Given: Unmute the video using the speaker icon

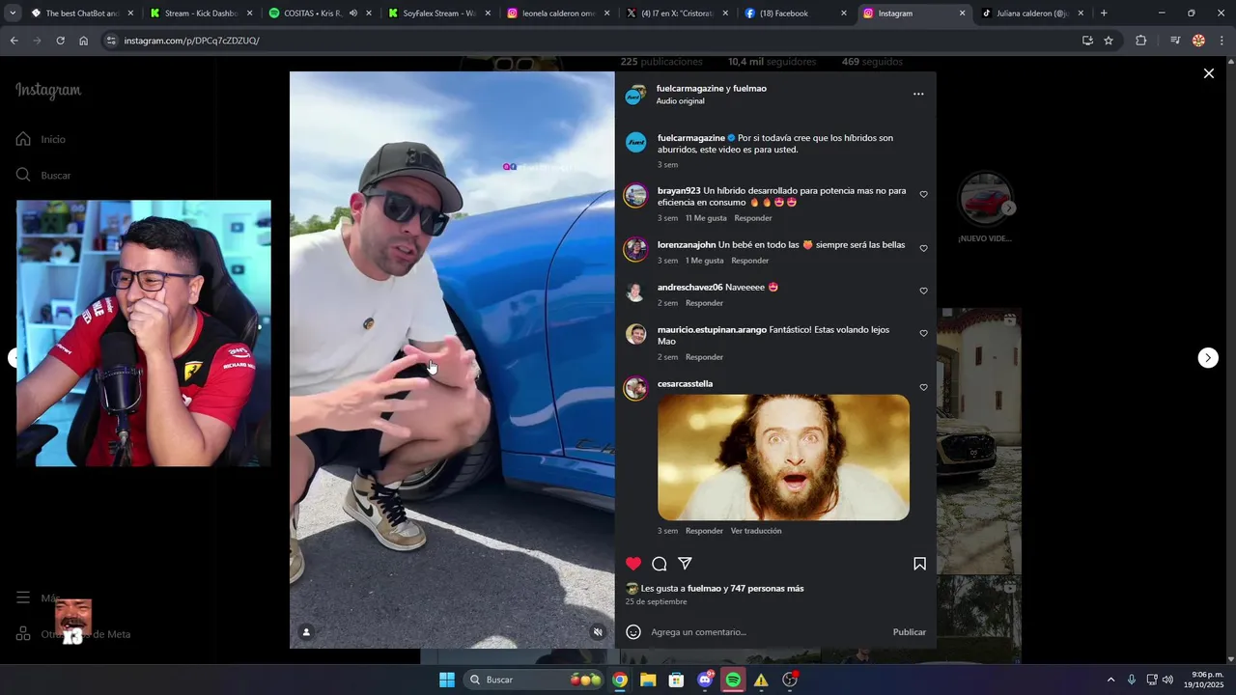Looking at the screenshot, I should tap(598, 632).
